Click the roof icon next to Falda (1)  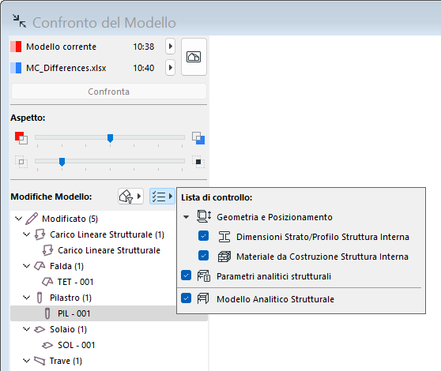coord(40,266)
